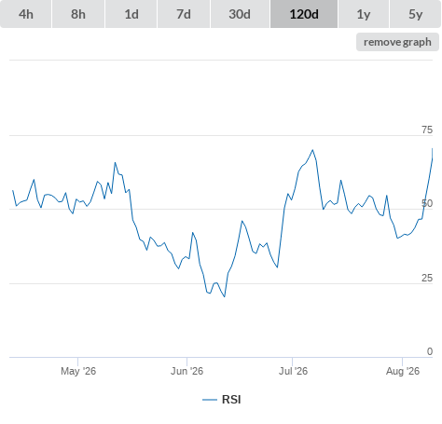Click the RSI lowest point in June

(225, 296)
